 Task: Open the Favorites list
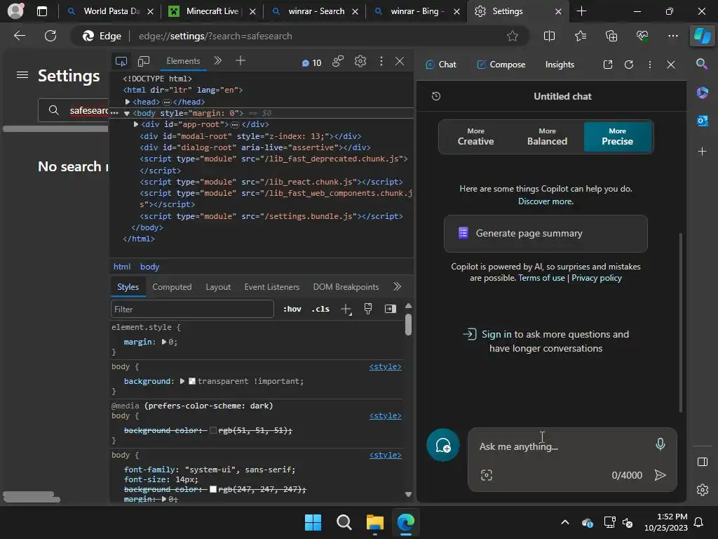click(x=580, y=36)
